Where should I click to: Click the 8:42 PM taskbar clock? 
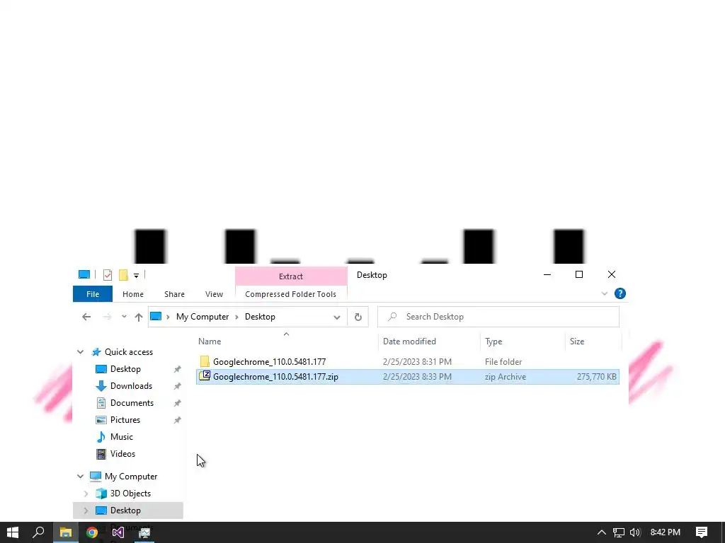(x=666, y=532)
